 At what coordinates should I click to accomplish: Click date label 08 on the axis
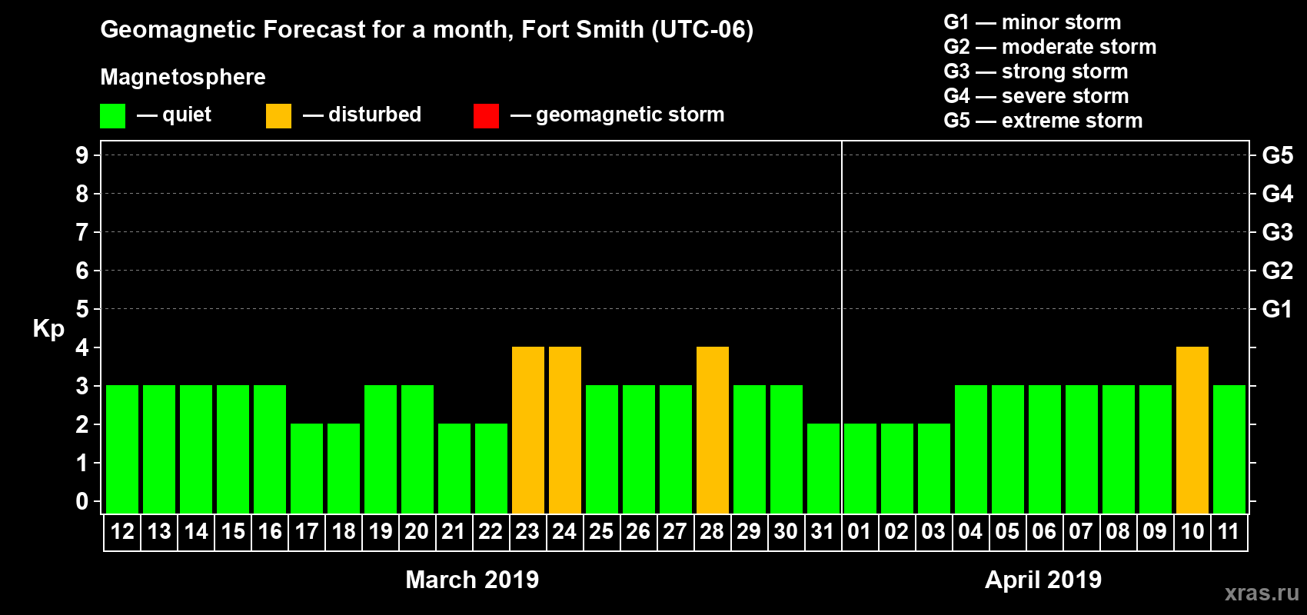click(1118, 532)
